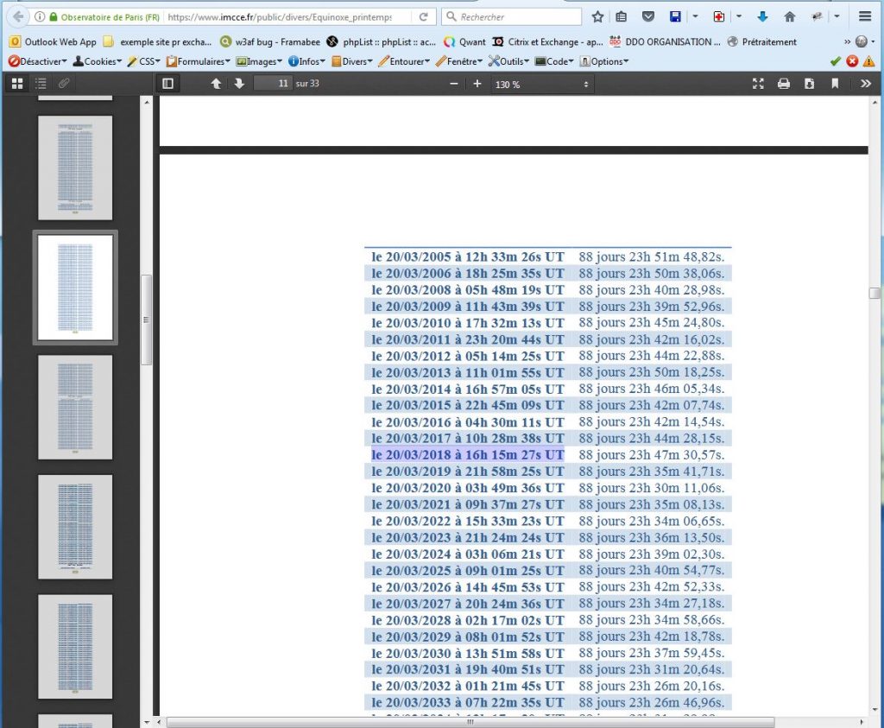
Task: Zoom in the PDF document
Action: pos(477,84)
